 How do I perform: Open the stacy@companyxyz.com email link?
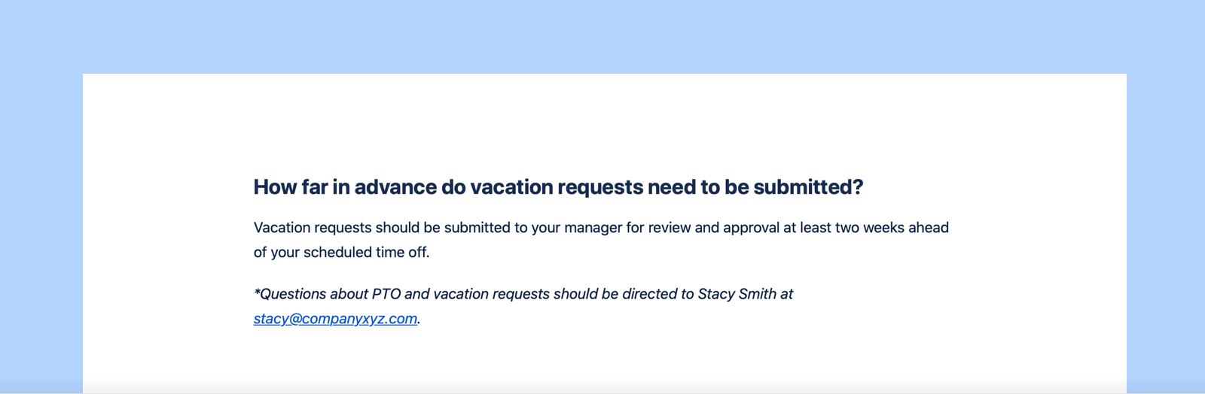pyautogui.click(x=335, y=319)
